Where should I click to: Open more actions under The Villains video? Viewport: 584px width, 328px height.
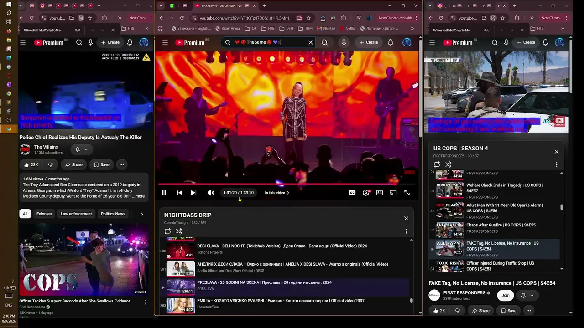click(122, 164)
